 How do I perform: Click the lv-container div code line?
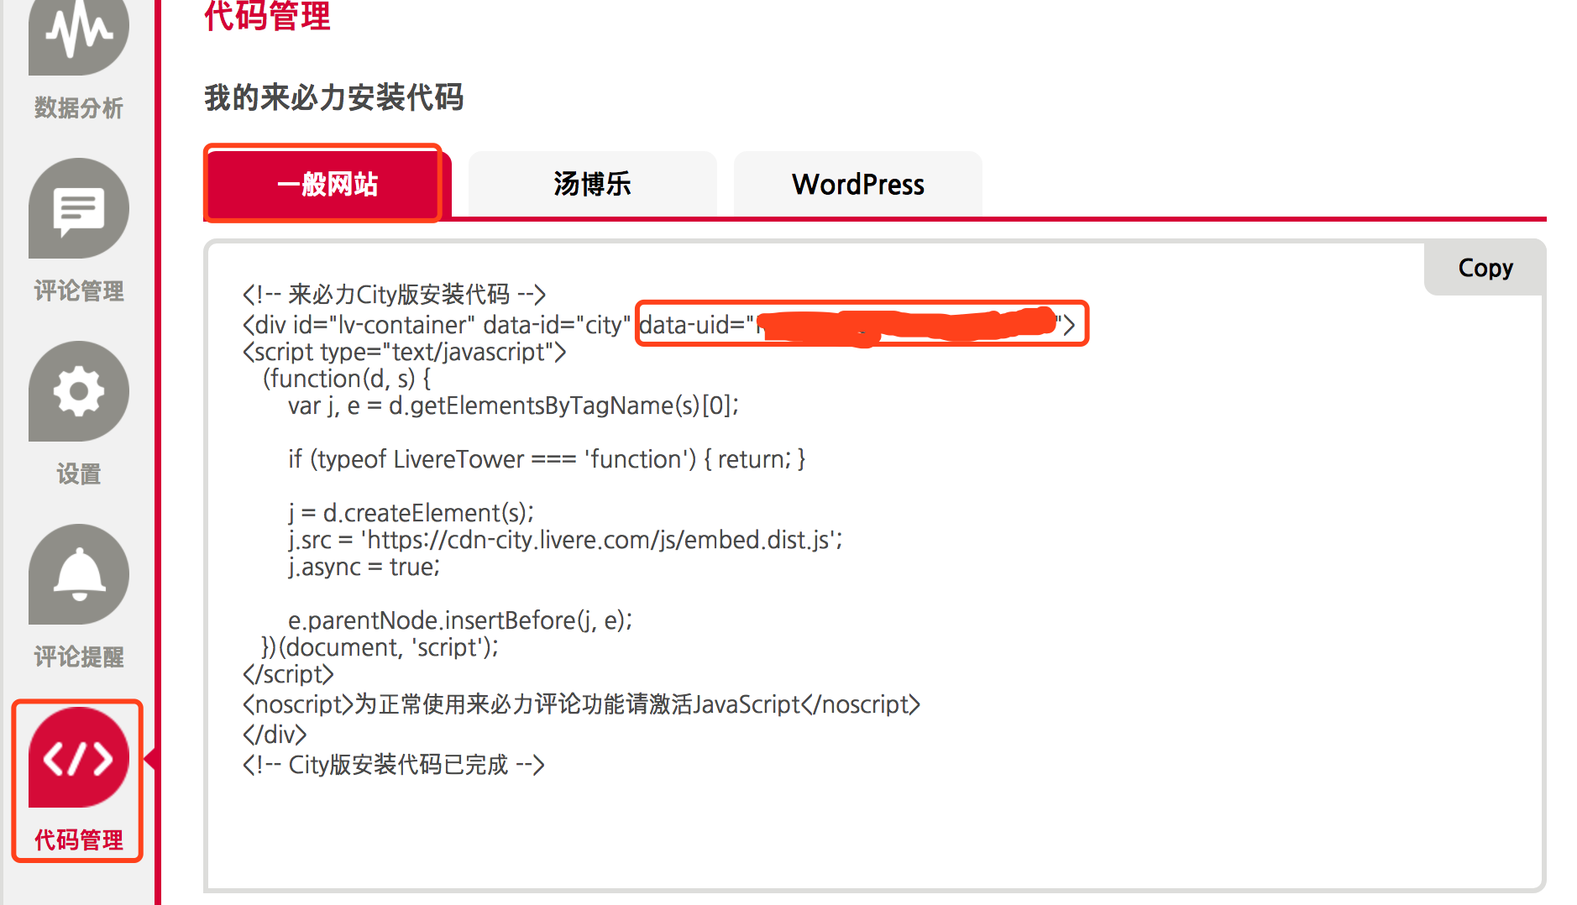coord(659,325)
